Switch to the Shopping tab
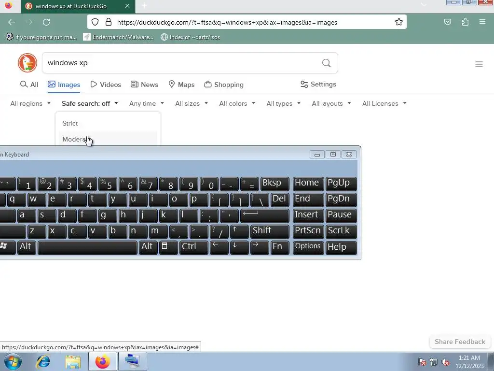The image size is (494, 371). [x=224, y=85]
